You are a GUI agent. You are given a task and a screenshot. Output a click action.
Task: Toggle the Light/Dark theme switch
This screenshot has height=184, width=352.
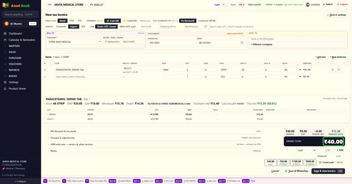[x=225, y=4]
